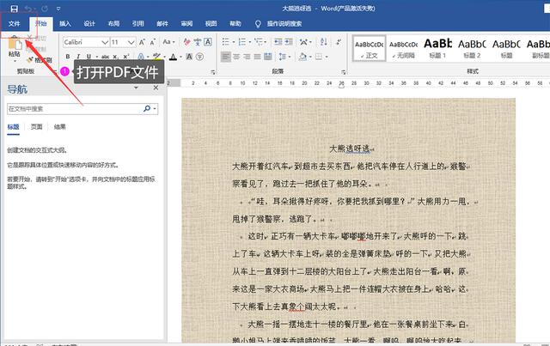Switch to the 插入 (Insert) ribbon tab

click(x=65, y=24)
